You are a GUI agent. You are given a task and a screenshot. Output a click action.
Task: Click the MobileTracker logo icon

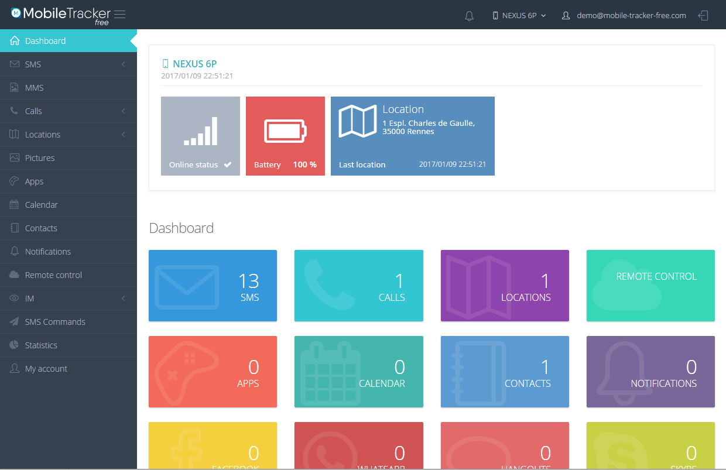pos(16,13)
